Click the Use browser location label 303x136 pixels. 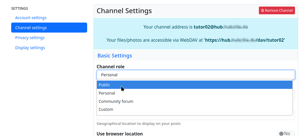(120, 133)
